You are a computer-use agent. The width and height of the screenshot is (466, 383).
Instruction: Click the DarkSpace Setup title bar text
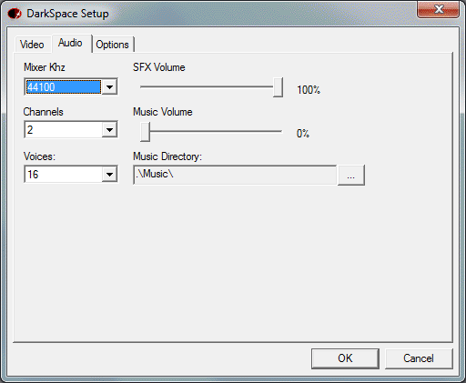coord(67,14)
